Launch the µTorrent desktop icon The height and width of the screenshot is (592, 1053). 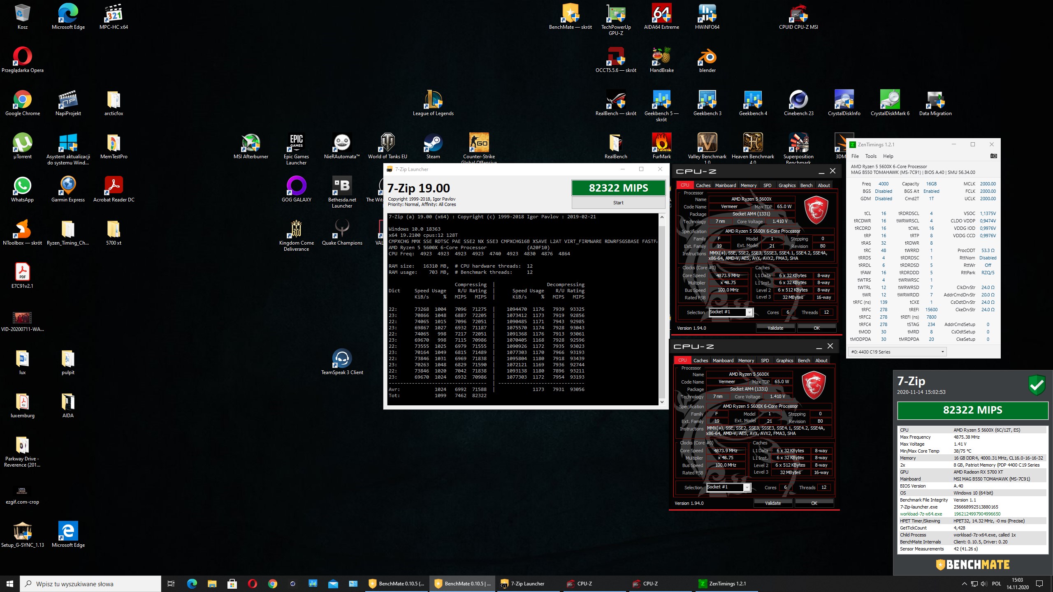pos(22,146)
